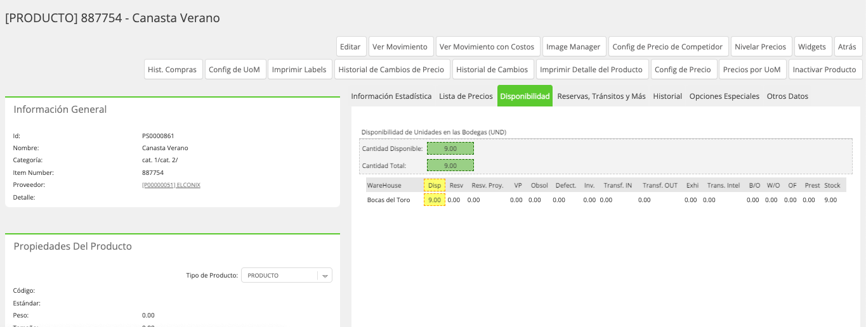Switch to the Historial tab
The image size is (866, 327).
(667, 96)
